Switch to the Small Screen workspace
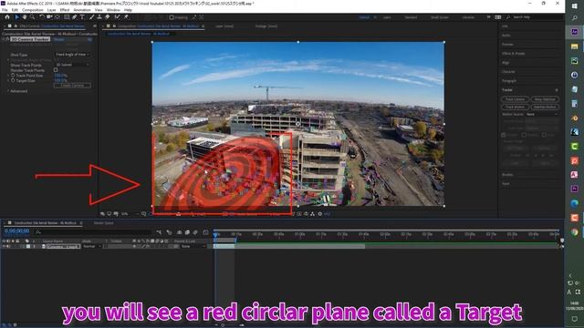Viewport: 584px width, 328px height. [x=440, y=17]
